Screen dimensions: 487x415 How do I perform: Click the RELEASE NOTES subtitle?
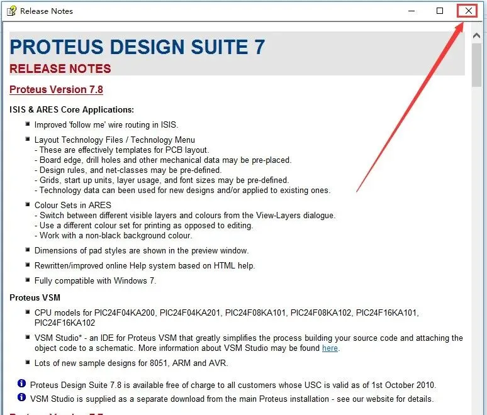coord(60,69)
